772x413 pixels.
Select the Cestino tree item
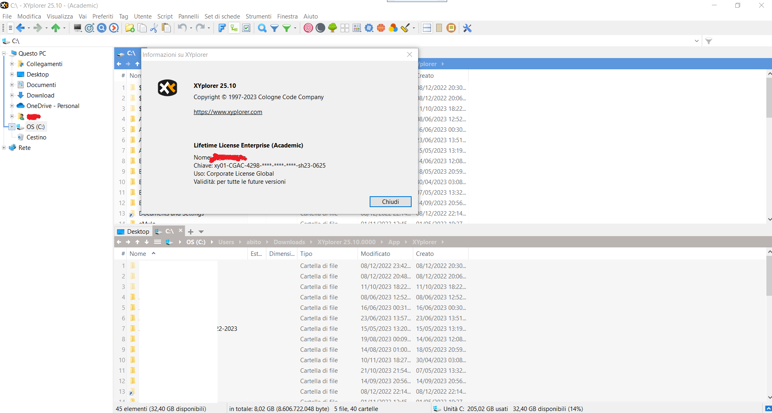click(36, 137)
